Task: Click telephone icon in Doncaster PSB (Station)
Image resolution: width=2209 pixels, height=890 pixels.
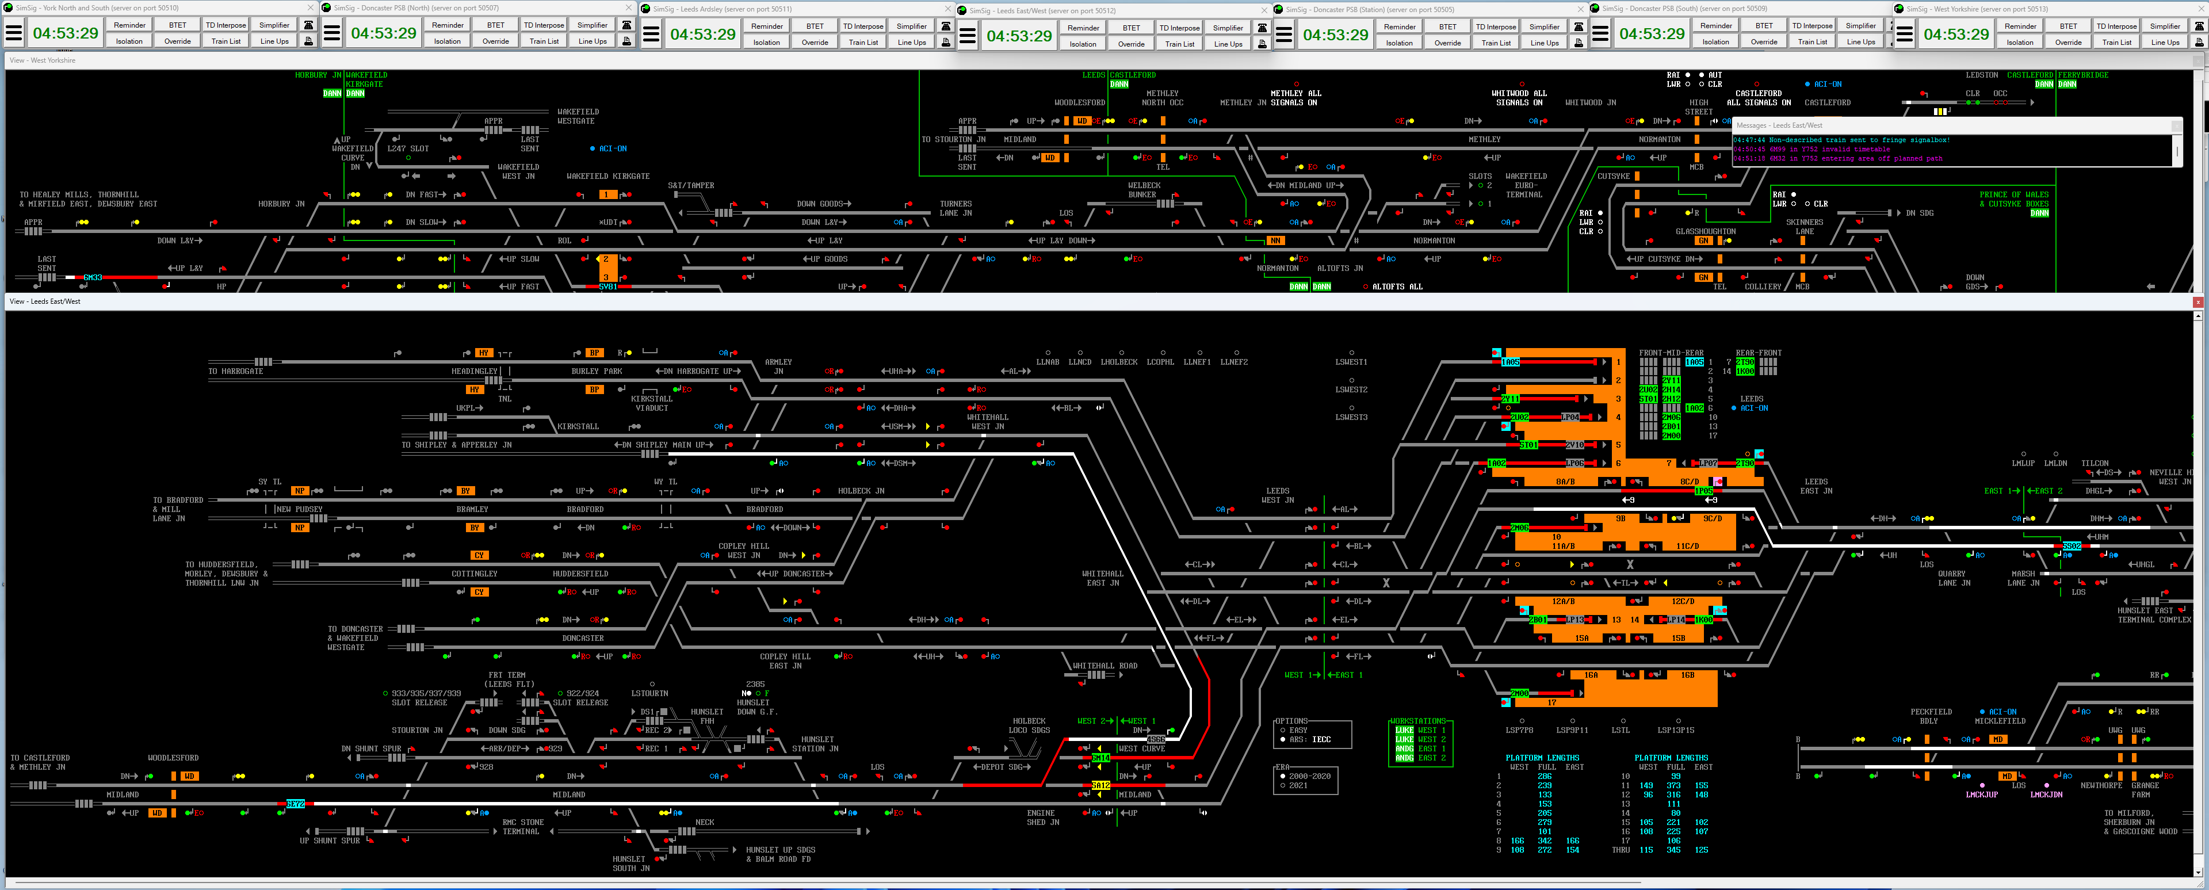Action: click(1579, 26)
